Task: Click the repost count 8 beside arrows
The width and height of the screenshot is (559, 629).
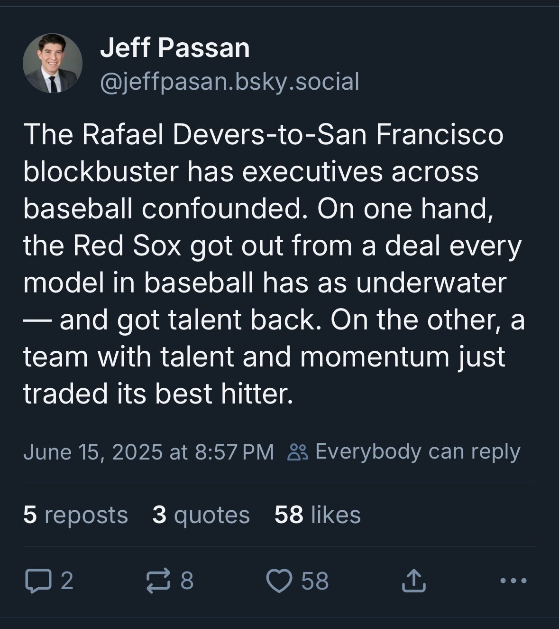Action: (x=187, y=581)
